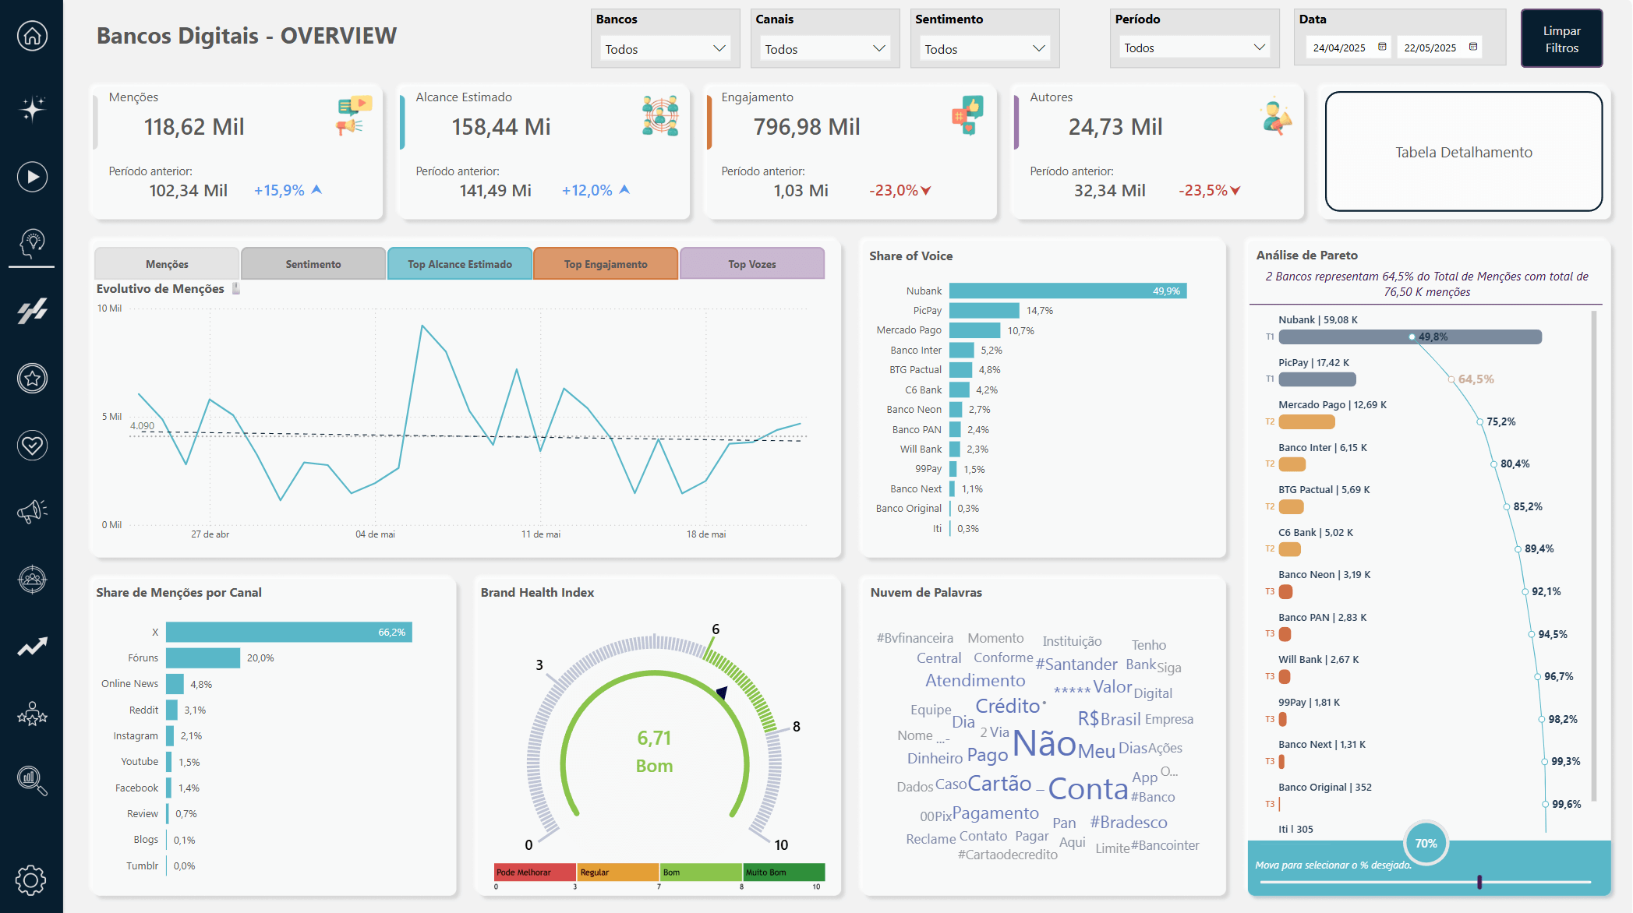This screenshot has height=913, width=1633.
Task: Click the Pode Melhorar red legend segment
Action: click(x=535, y=872)
